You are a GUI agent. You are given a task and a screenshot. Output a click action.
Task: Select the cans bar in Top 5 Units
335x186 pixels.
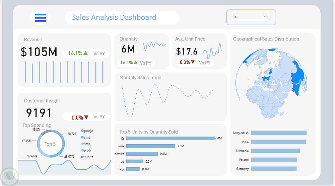point(151,146)
